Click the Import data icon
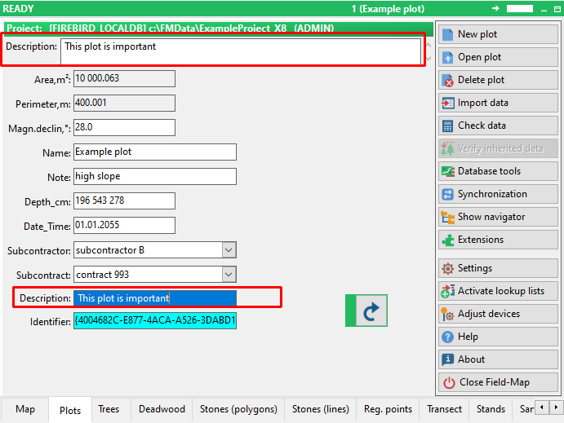The width and height of the screenshot is (564, 423). pyautogui.click(x=448, y=103)
